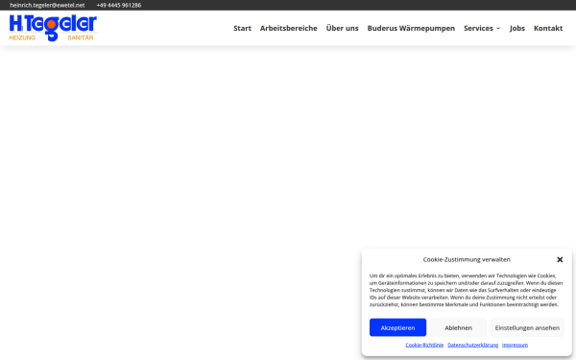Expand the Services submenu chevron

(498, 28)
